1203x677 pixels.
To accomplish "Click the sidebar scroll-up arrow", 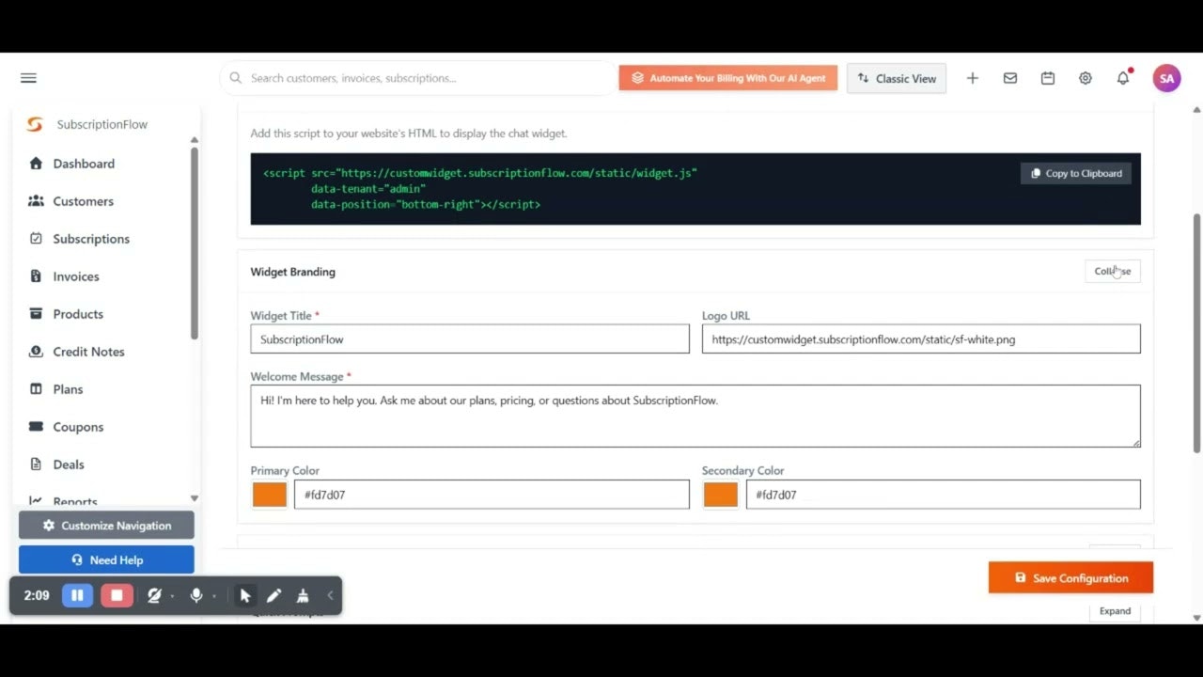I will (195, 140).
